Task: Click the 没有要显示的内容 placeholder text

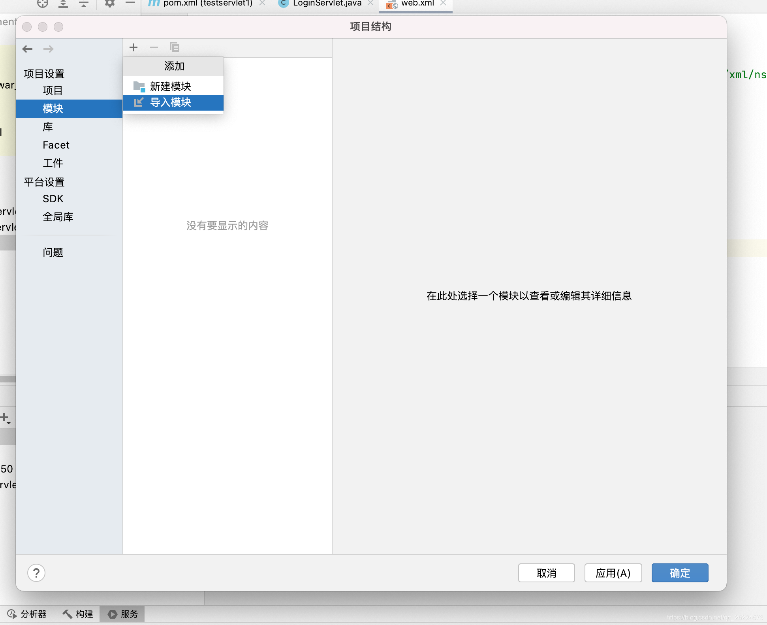Action: (x=227, y=226)
